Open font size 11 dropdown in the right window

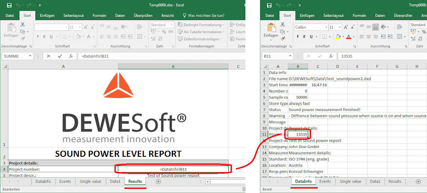[x=340, y=27]
